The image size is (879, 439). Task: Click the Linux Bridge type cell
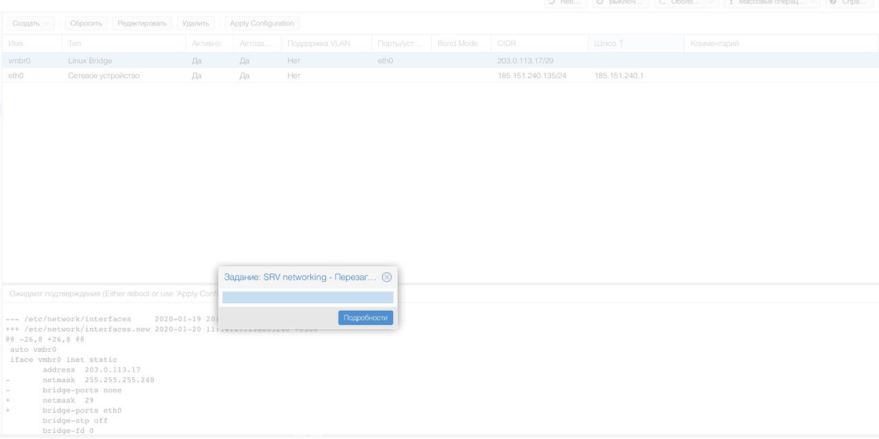90,60
